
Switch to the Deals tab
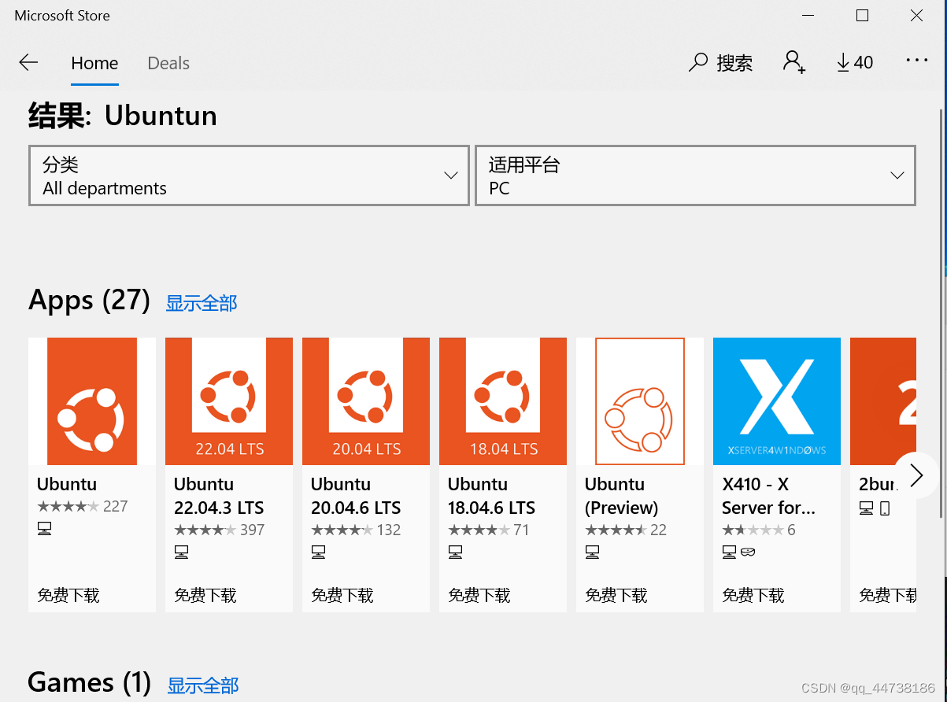pyautogui.click(x=168, y=63)
